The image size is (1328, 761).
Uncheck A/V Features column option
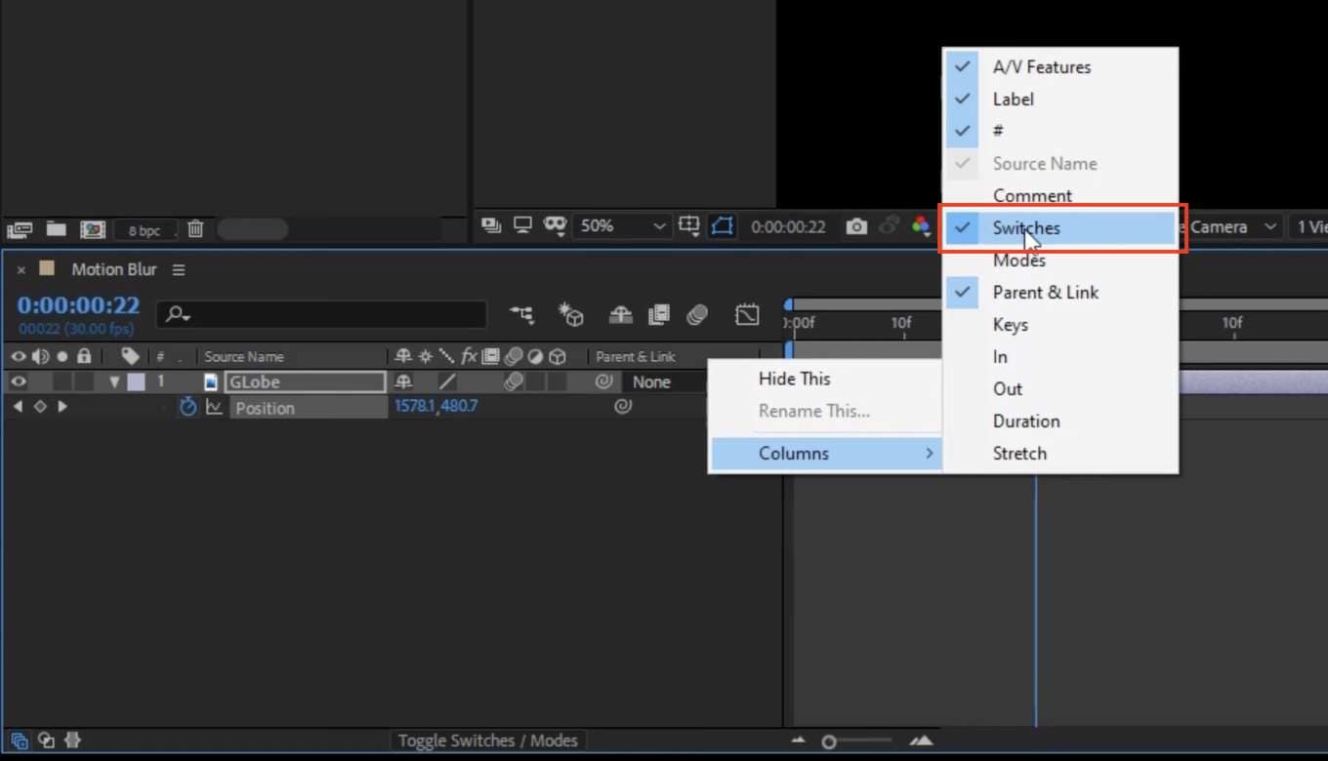pos(1059,66)
